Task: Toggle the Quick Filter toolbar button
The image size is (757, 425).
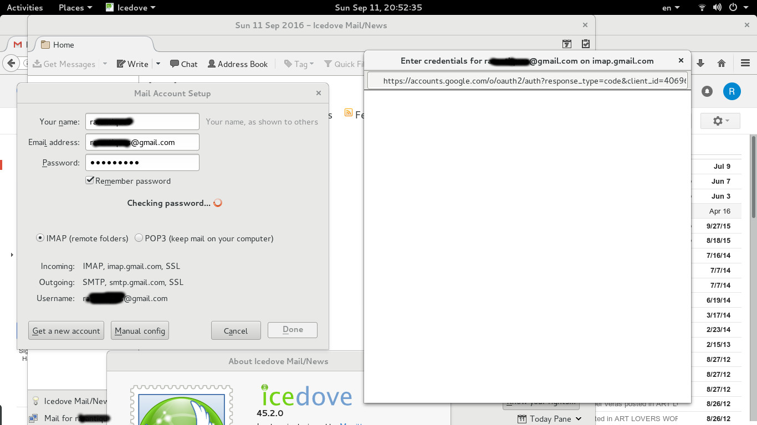Action: click(x=344, y=64)
